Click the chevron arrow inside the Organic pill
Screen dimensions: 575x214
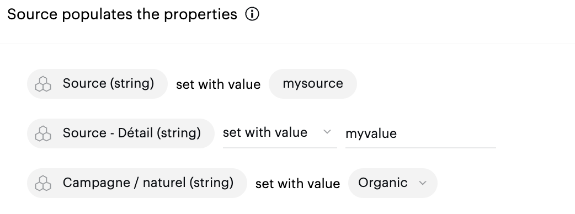(x=423, y=183)
